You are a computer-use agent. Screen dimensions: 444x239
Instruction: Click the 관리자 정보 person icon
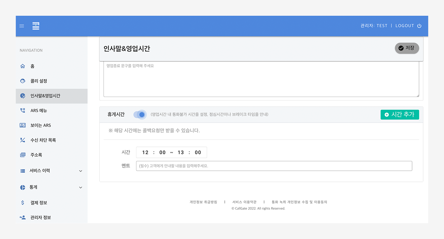tap(22, 218)
